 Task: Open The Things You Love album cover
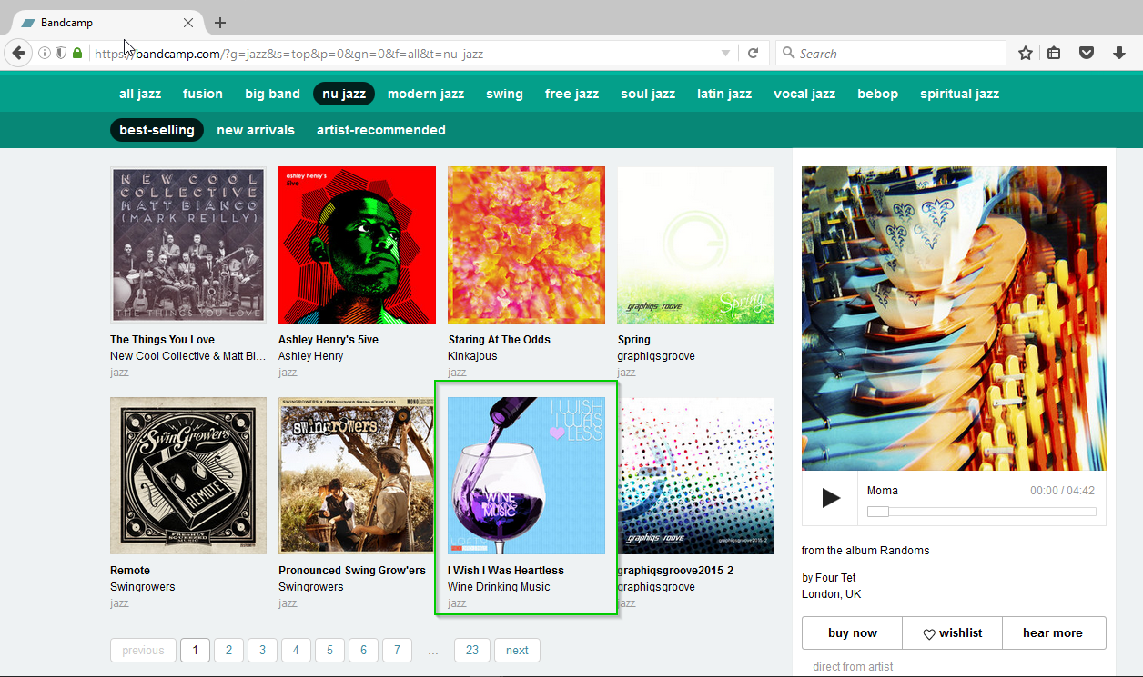tap(188, 244)
